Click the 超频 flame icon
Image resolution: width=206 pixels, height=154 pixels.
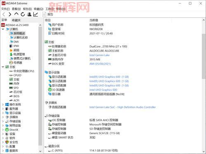(x=11, y=50)
